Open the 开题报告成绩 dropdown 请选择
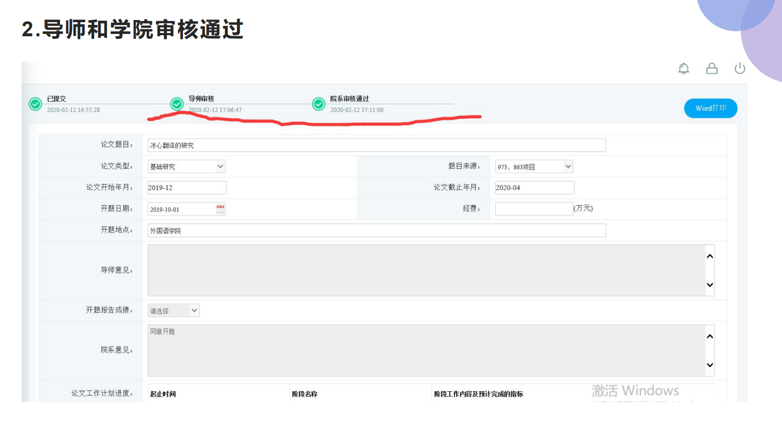782x440 pixels. click(173, 311)
